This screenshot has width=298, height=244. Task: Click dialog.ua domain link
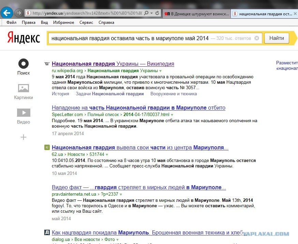[x=61, y=240]
